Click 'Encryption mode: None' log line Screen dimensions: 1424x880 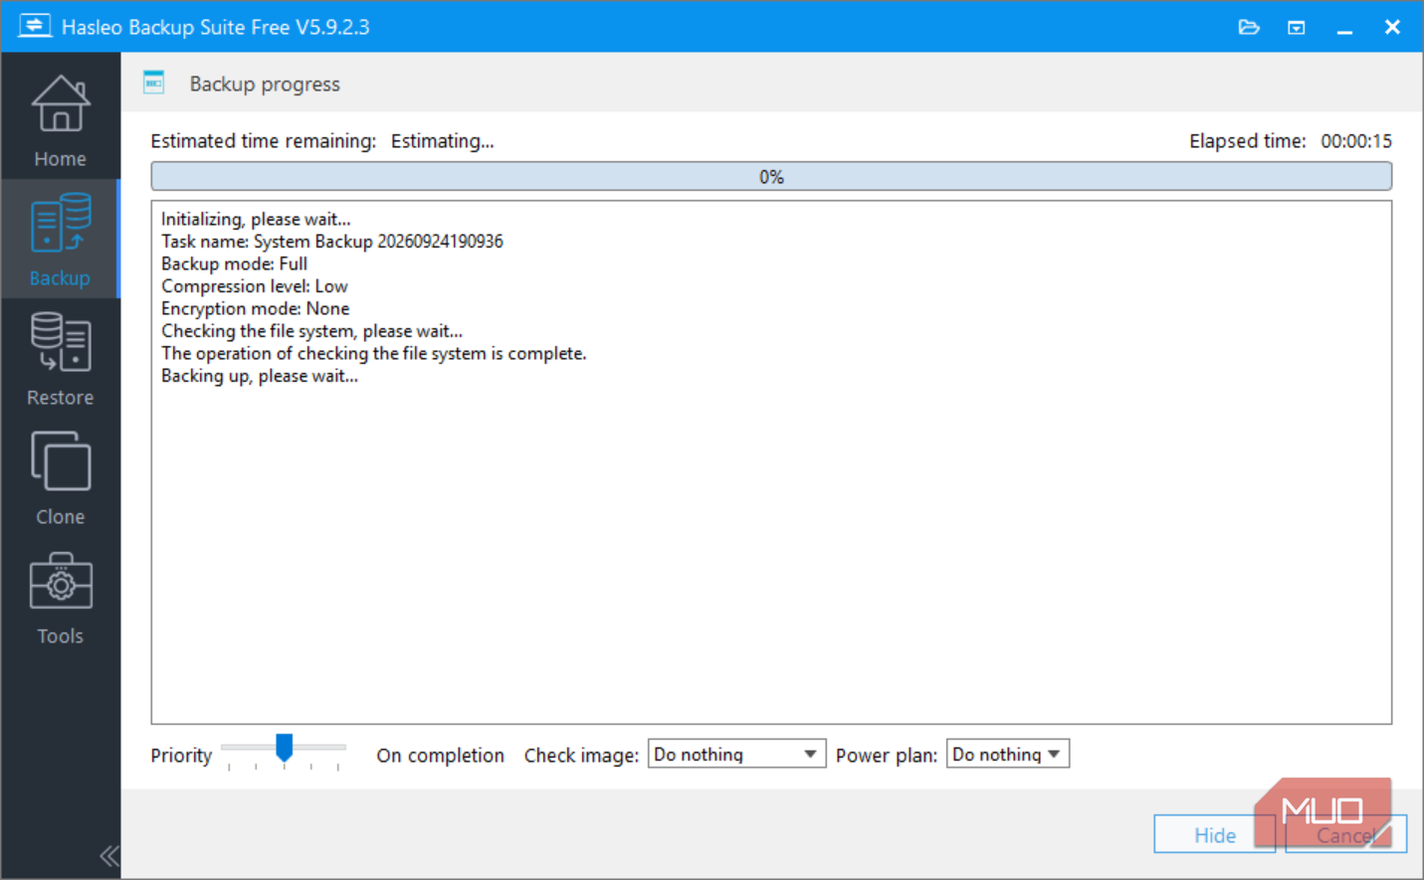pos(256,308)
